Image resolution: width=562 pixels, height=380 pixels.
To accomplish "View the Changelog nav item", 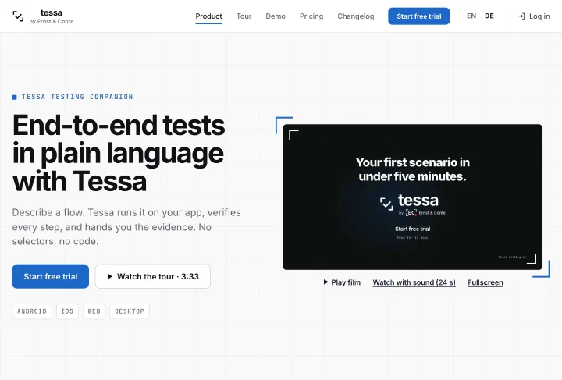I will pyautogui.click(x=356, y=16).
